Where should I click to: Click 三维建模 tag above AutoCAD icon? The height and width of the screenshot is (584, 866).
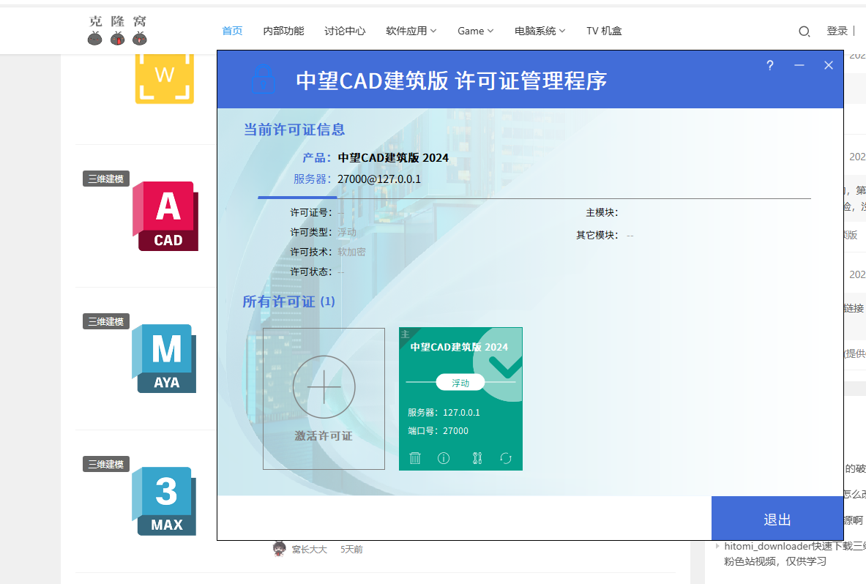point(106,179)
